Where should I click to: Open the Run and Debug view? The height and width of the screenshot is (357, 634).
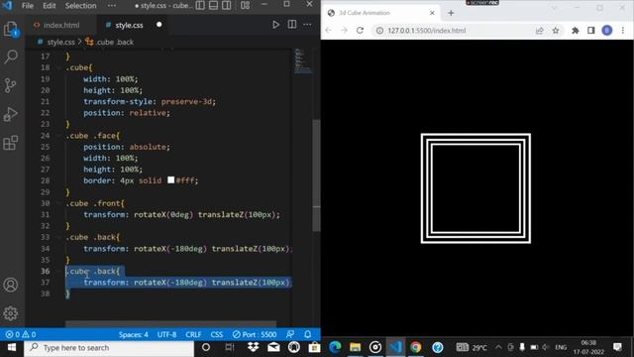11,114
